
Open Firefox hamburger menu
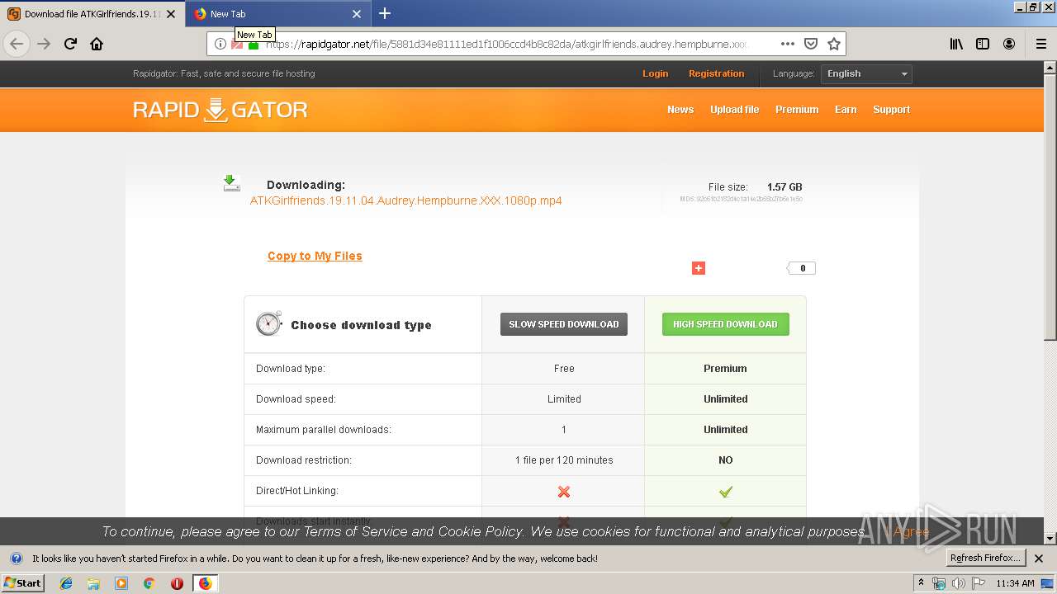pos(1040,44)
